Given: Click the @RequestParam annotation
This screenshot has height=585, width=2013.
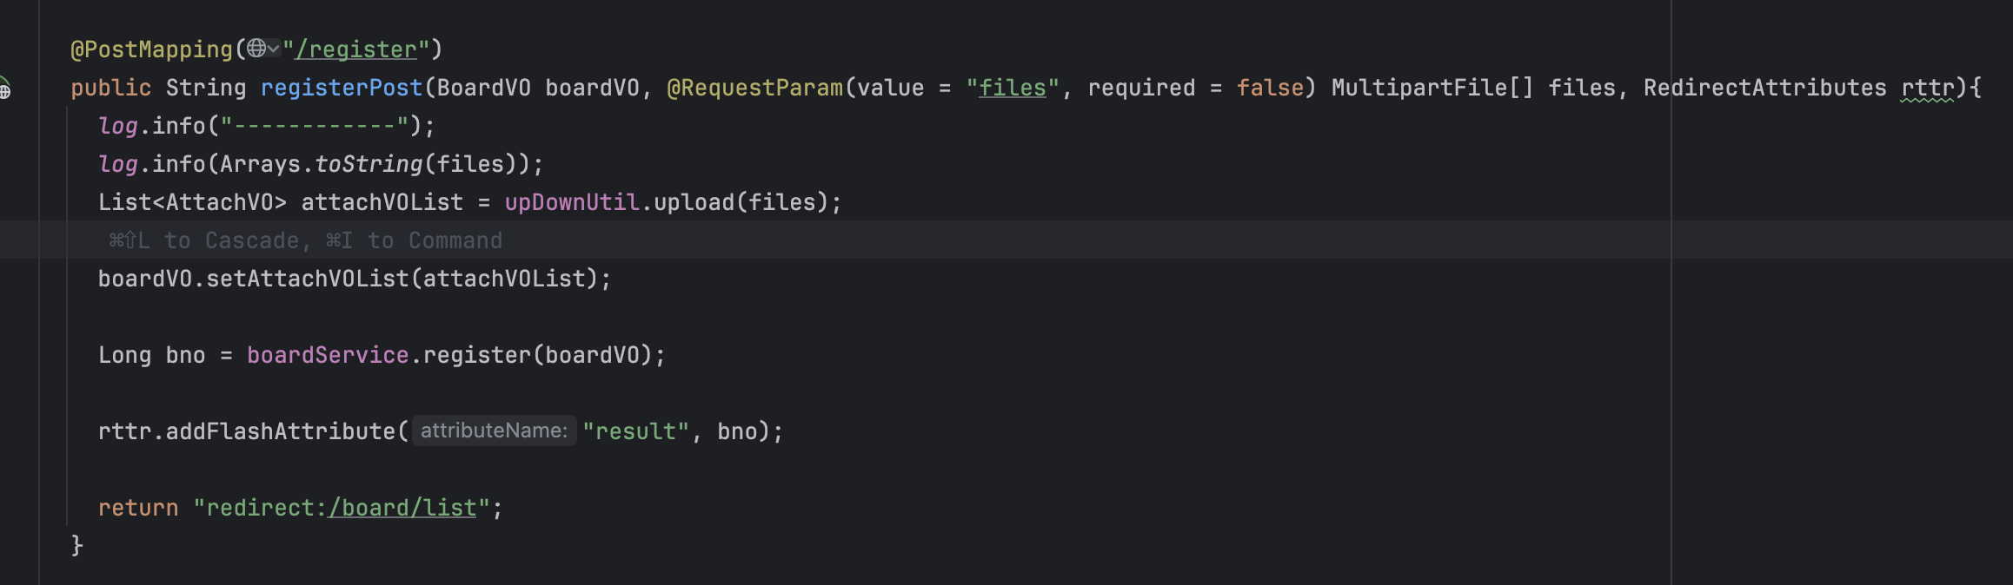Looking at the screenshot, I should (754, 88).
